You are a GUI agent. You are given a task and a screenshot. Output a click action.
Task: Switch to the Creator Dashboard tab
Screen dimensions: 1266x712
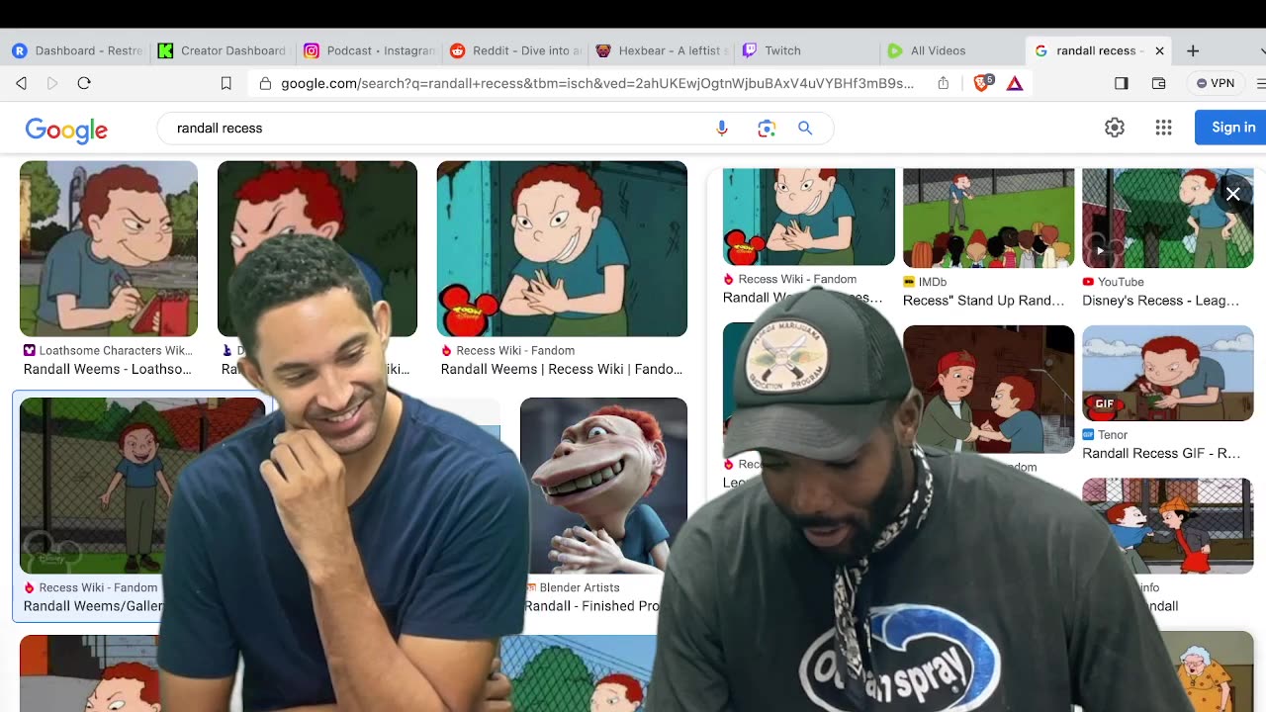tap(222, 50)
